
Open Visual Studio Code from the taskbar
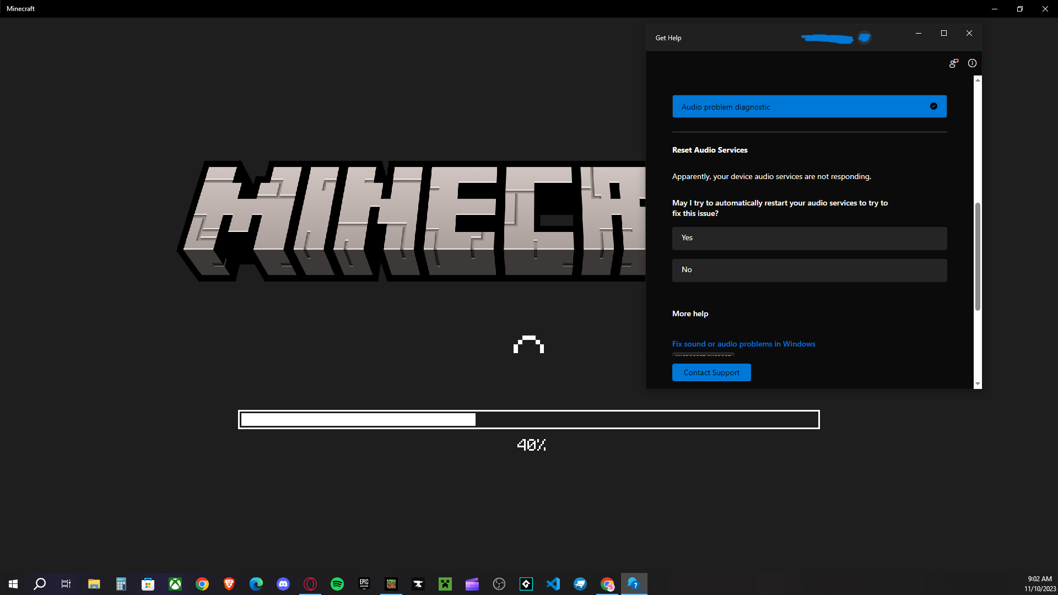553,584
